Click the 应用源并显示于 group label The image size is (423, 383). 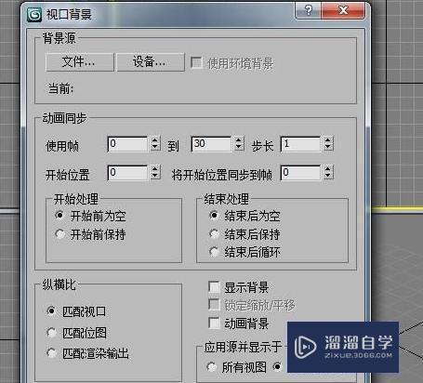pyautogui.click(x=243, y=347)
